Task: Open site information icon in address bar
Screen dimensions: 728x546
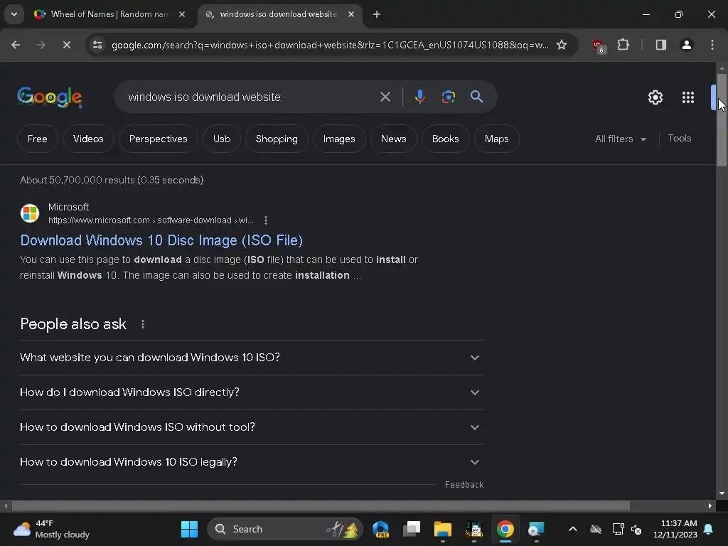Action: coord(97,45)
